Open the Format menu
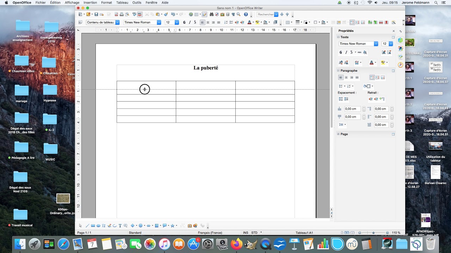Viewport: 451px width, 253px height. coord(106,2)
